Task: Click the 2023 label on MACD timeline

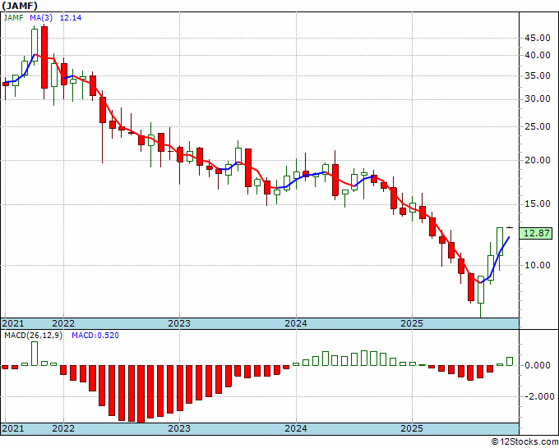Action: coord(179,428)
